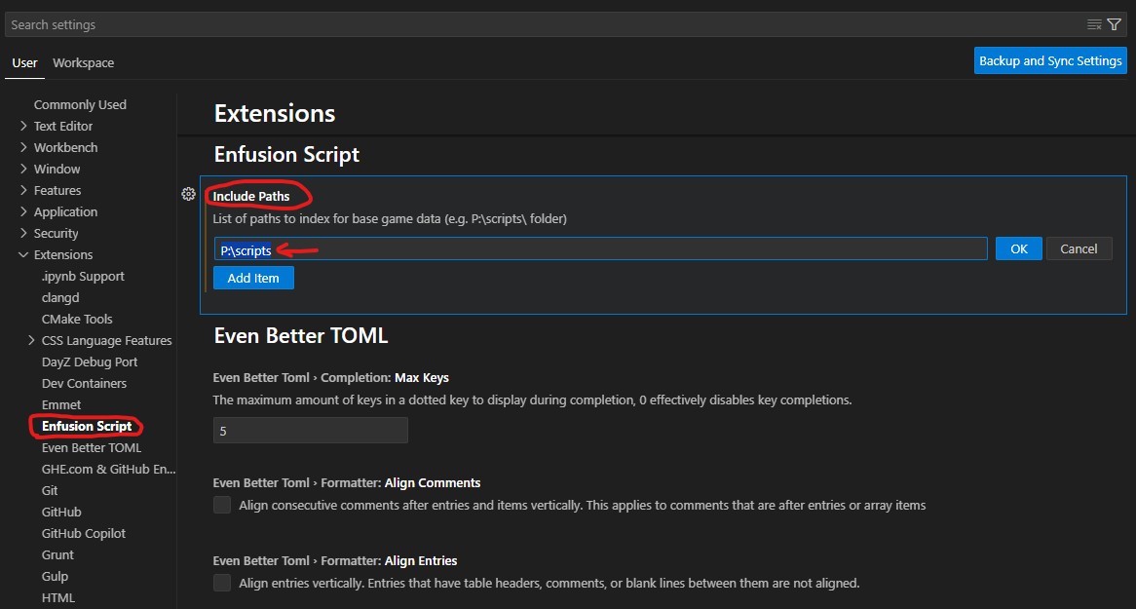Viewport: 1136px width, 609px height.
Task: Select the User settings tab
Action: (x=24, y=63)
